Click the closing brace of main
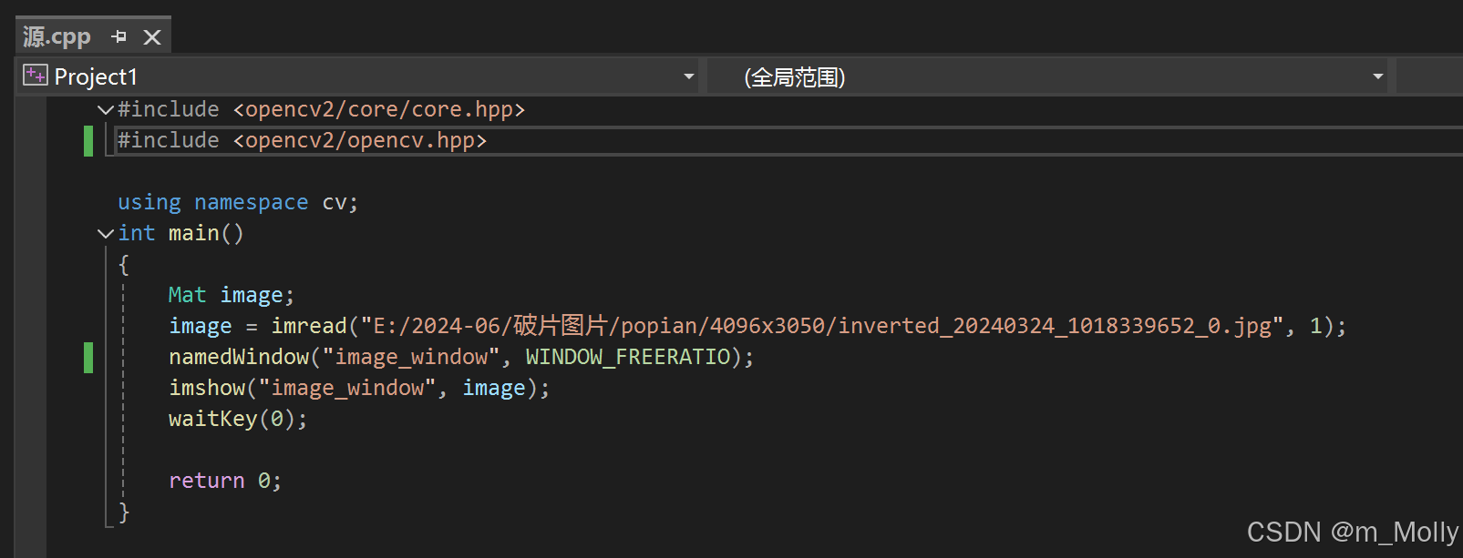Screen dimensions: 1463x558 pyautogui.click(x=125, y=512)
